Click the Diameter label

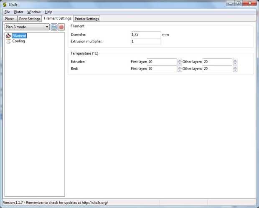(79, 35)
